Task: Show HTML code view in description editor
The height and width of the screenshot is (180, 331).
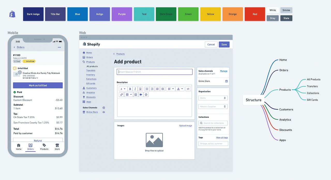Action: (x=188, y=89)
